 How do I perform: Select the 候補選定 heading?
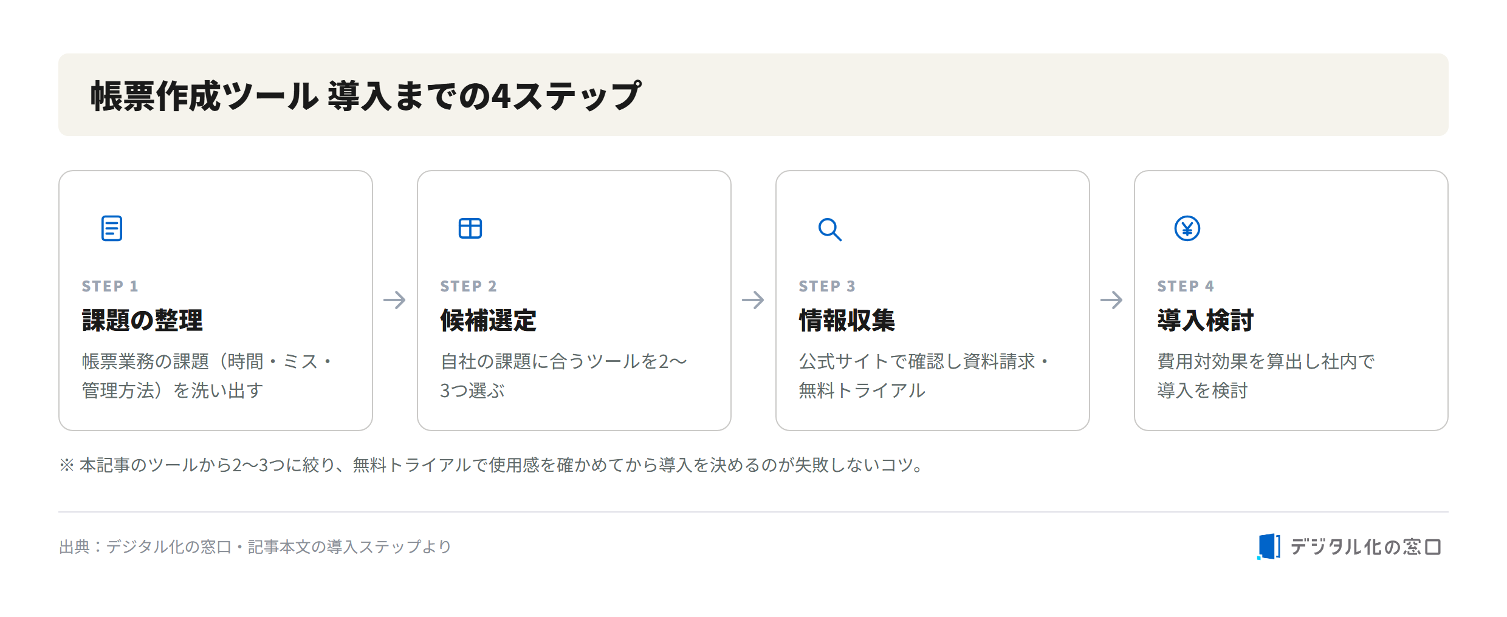(489, 320)
